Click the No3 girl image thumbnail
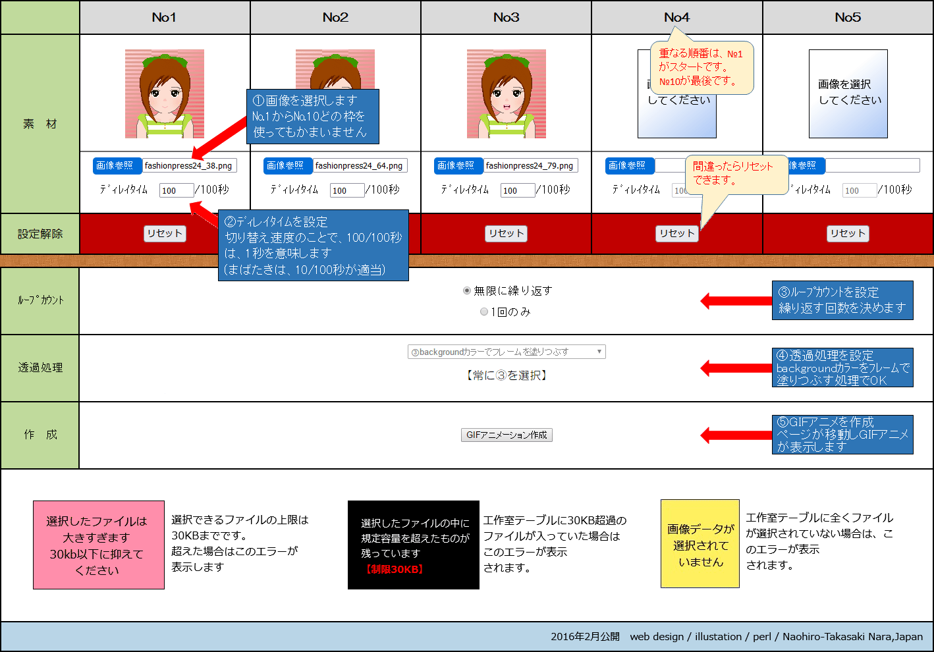Screen dimensions: 934x652 (506, 94)
